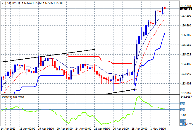Select the lower black support trendline
The image size is (193, 132).
122,92
